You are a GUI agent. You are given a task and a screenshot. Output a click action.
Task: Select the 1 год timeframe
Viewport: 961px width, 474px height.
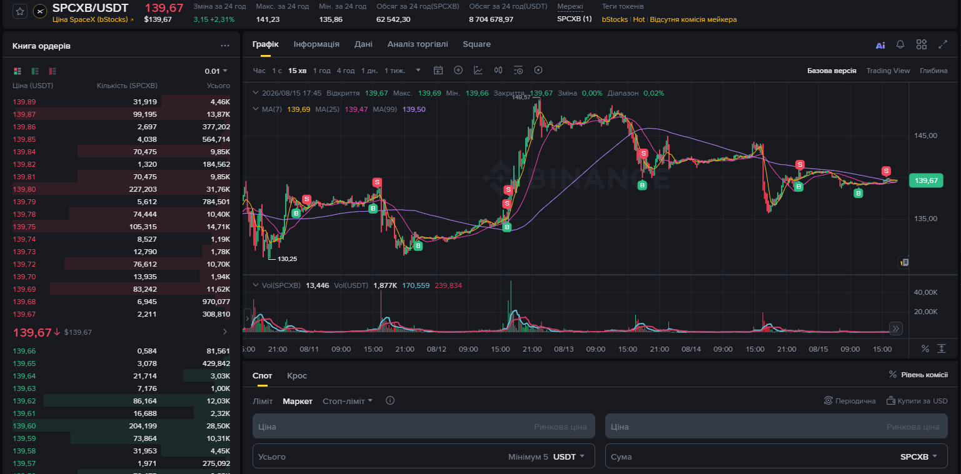321,71
